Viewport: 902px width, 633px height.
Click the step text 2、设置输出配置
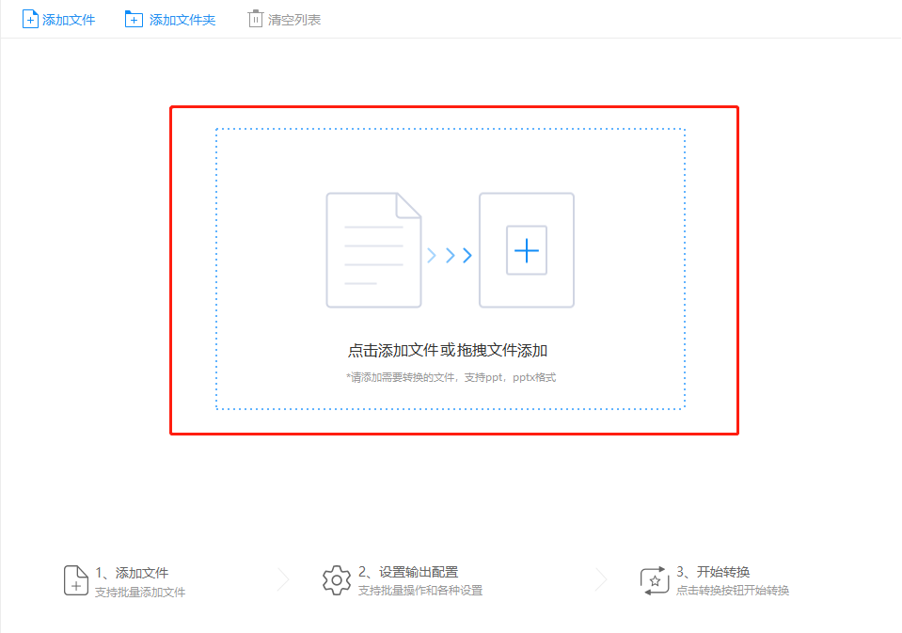(x=408, y=572)
